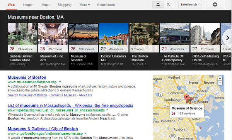Click the 100 Northern Ave address
Viewport: 232px width, 140px height.
(173, 64)
